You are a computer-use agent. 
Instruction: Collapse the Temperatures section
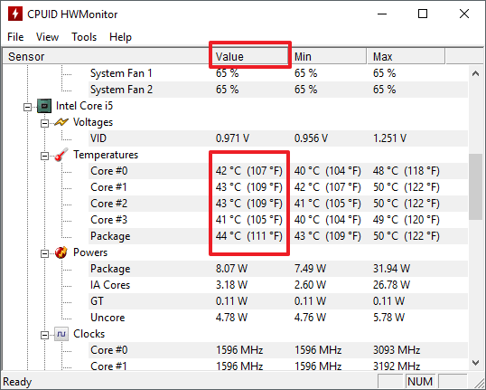click(x=44, y=157)
